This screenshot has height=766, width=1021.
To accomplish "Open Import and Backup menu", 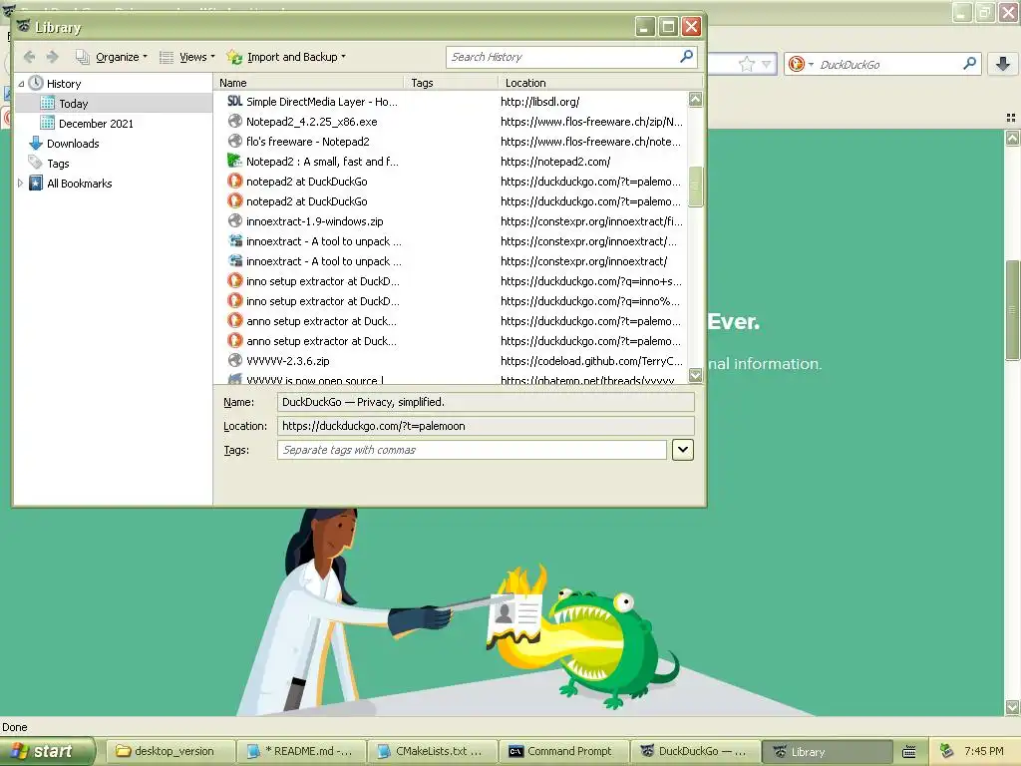I will tap(286, 57).
